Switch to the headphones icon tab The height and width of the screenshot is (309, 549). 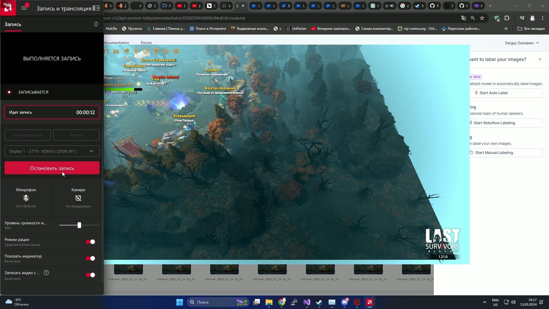[226, 6]
